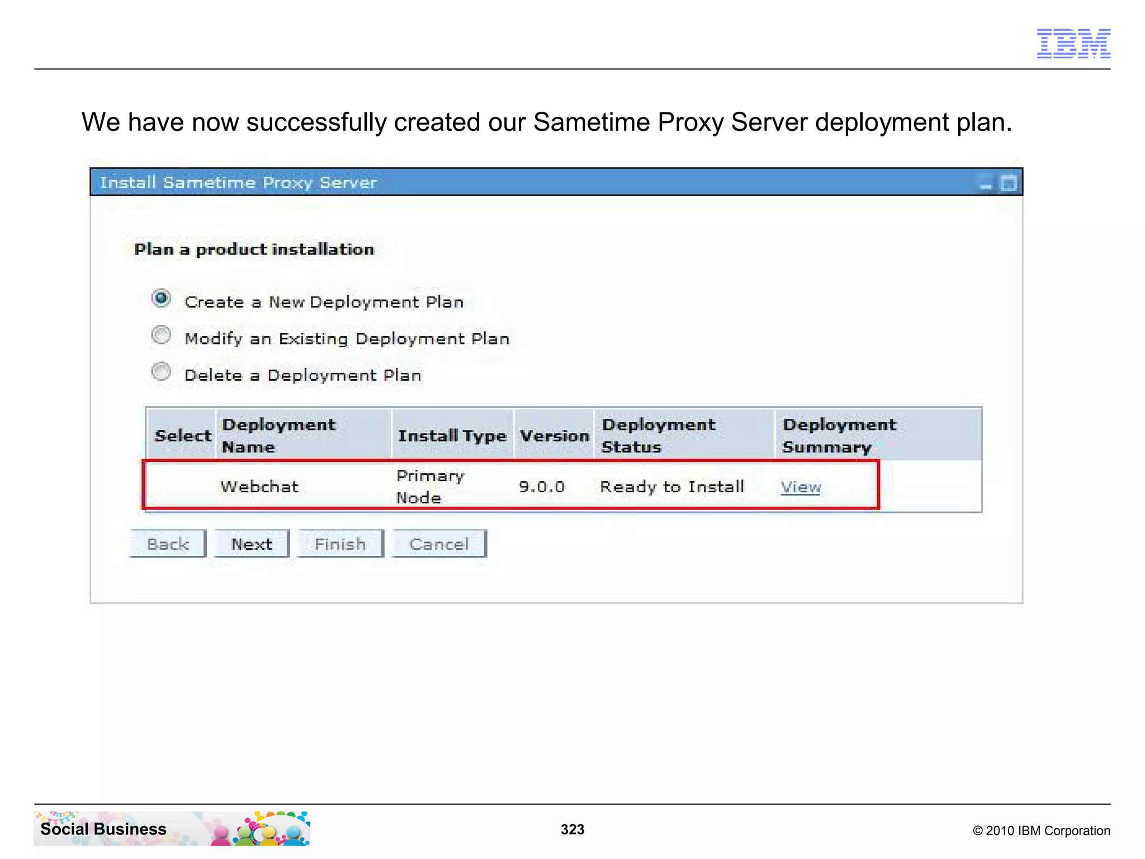Minimize the Install Sametime Proxy Server panel
The width and height of the screenshot is (1145, 859).
[x=986, y=184]
